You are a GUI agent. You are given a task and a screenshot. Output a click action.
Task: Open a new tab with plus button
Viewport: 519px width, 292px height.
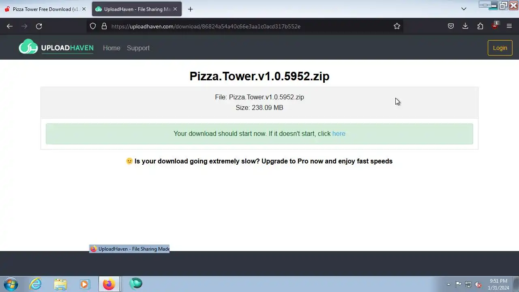point(190,9)
